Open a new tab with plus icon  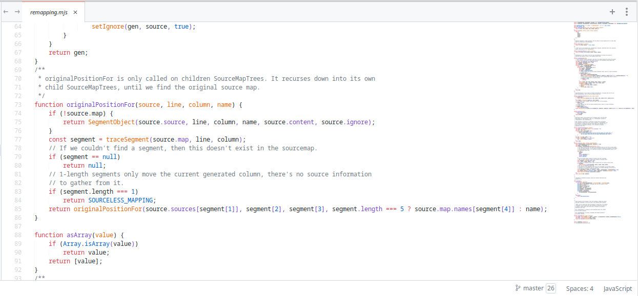pos(612,12)
